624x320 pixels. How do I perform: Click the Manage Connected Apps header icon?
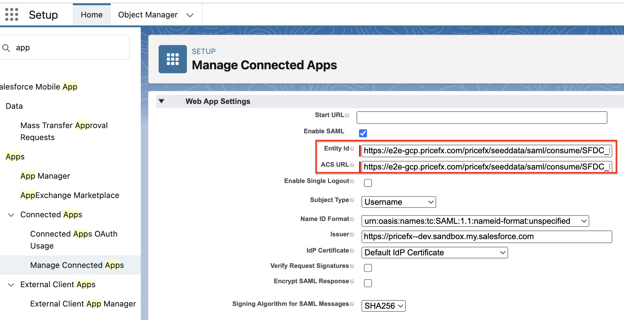(x=172, y=59)
